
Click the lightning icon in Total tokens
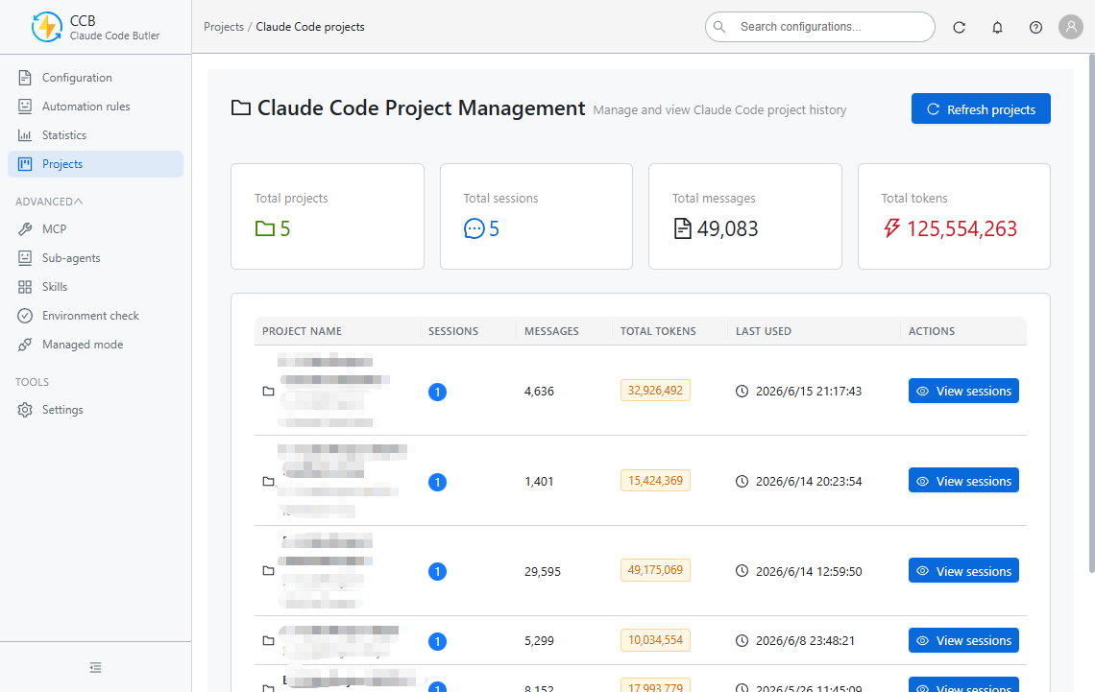click(x=891, y=228)
